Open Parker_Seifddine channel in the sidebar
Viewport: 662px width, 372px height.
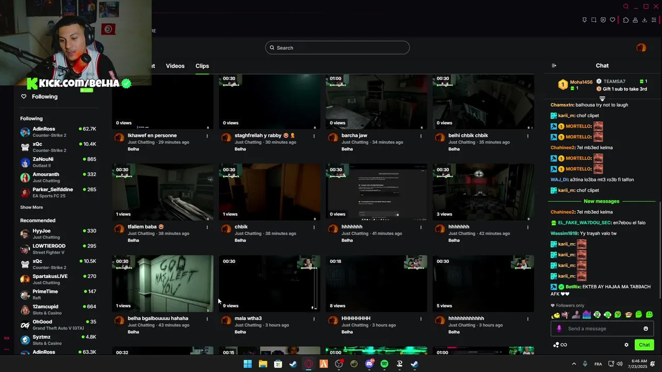[58, 192]
